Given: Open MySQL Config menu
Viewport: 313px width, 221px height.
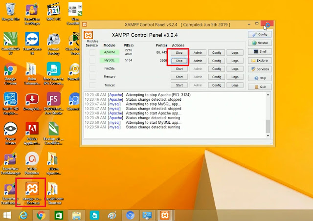Looking at the screenshot, I should click(x=217, y=61).
